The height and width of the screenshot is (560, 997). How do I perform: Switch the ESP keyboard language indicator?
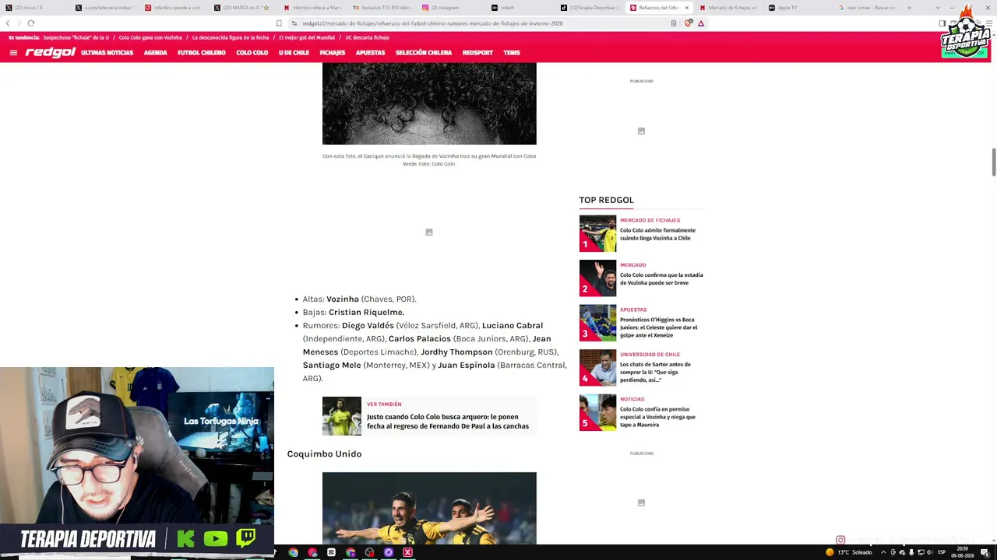pos(942,552)
